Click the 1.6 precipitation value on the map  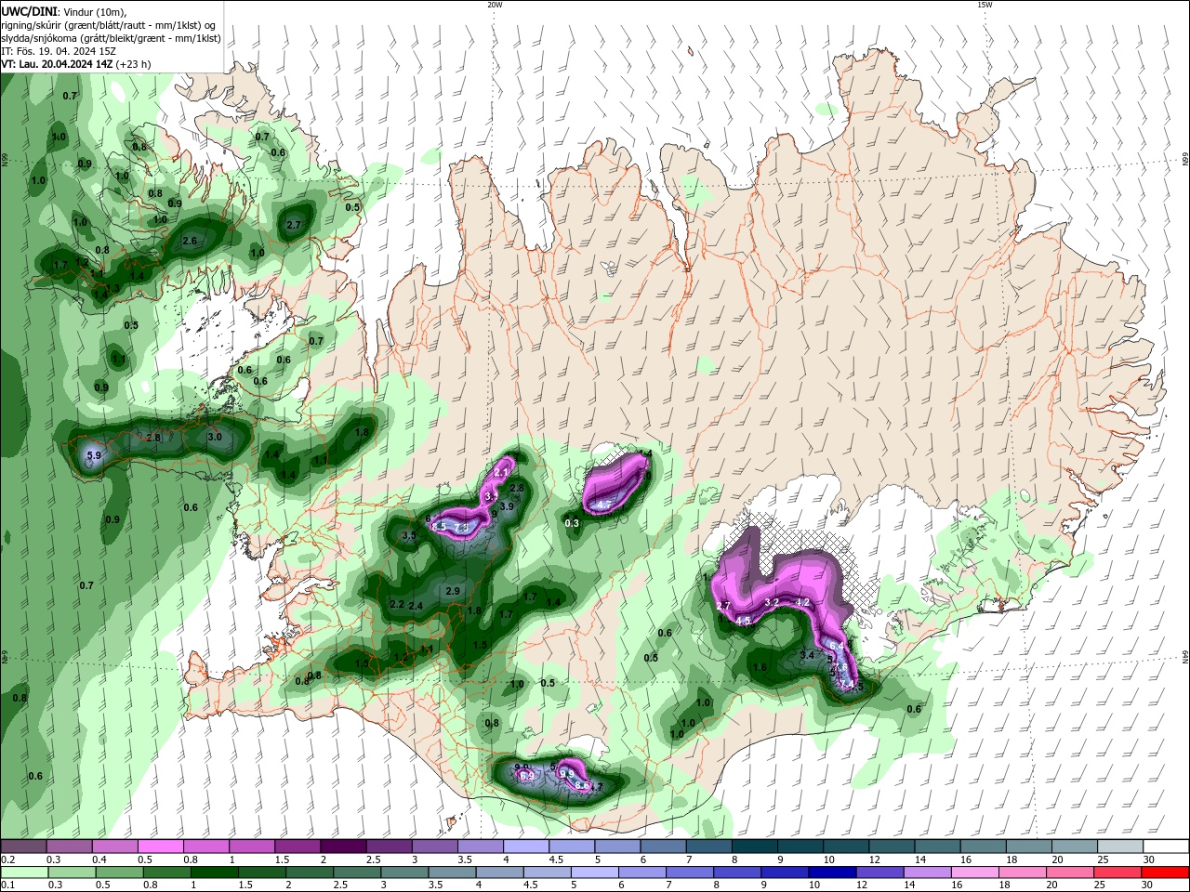click(760, 667)
